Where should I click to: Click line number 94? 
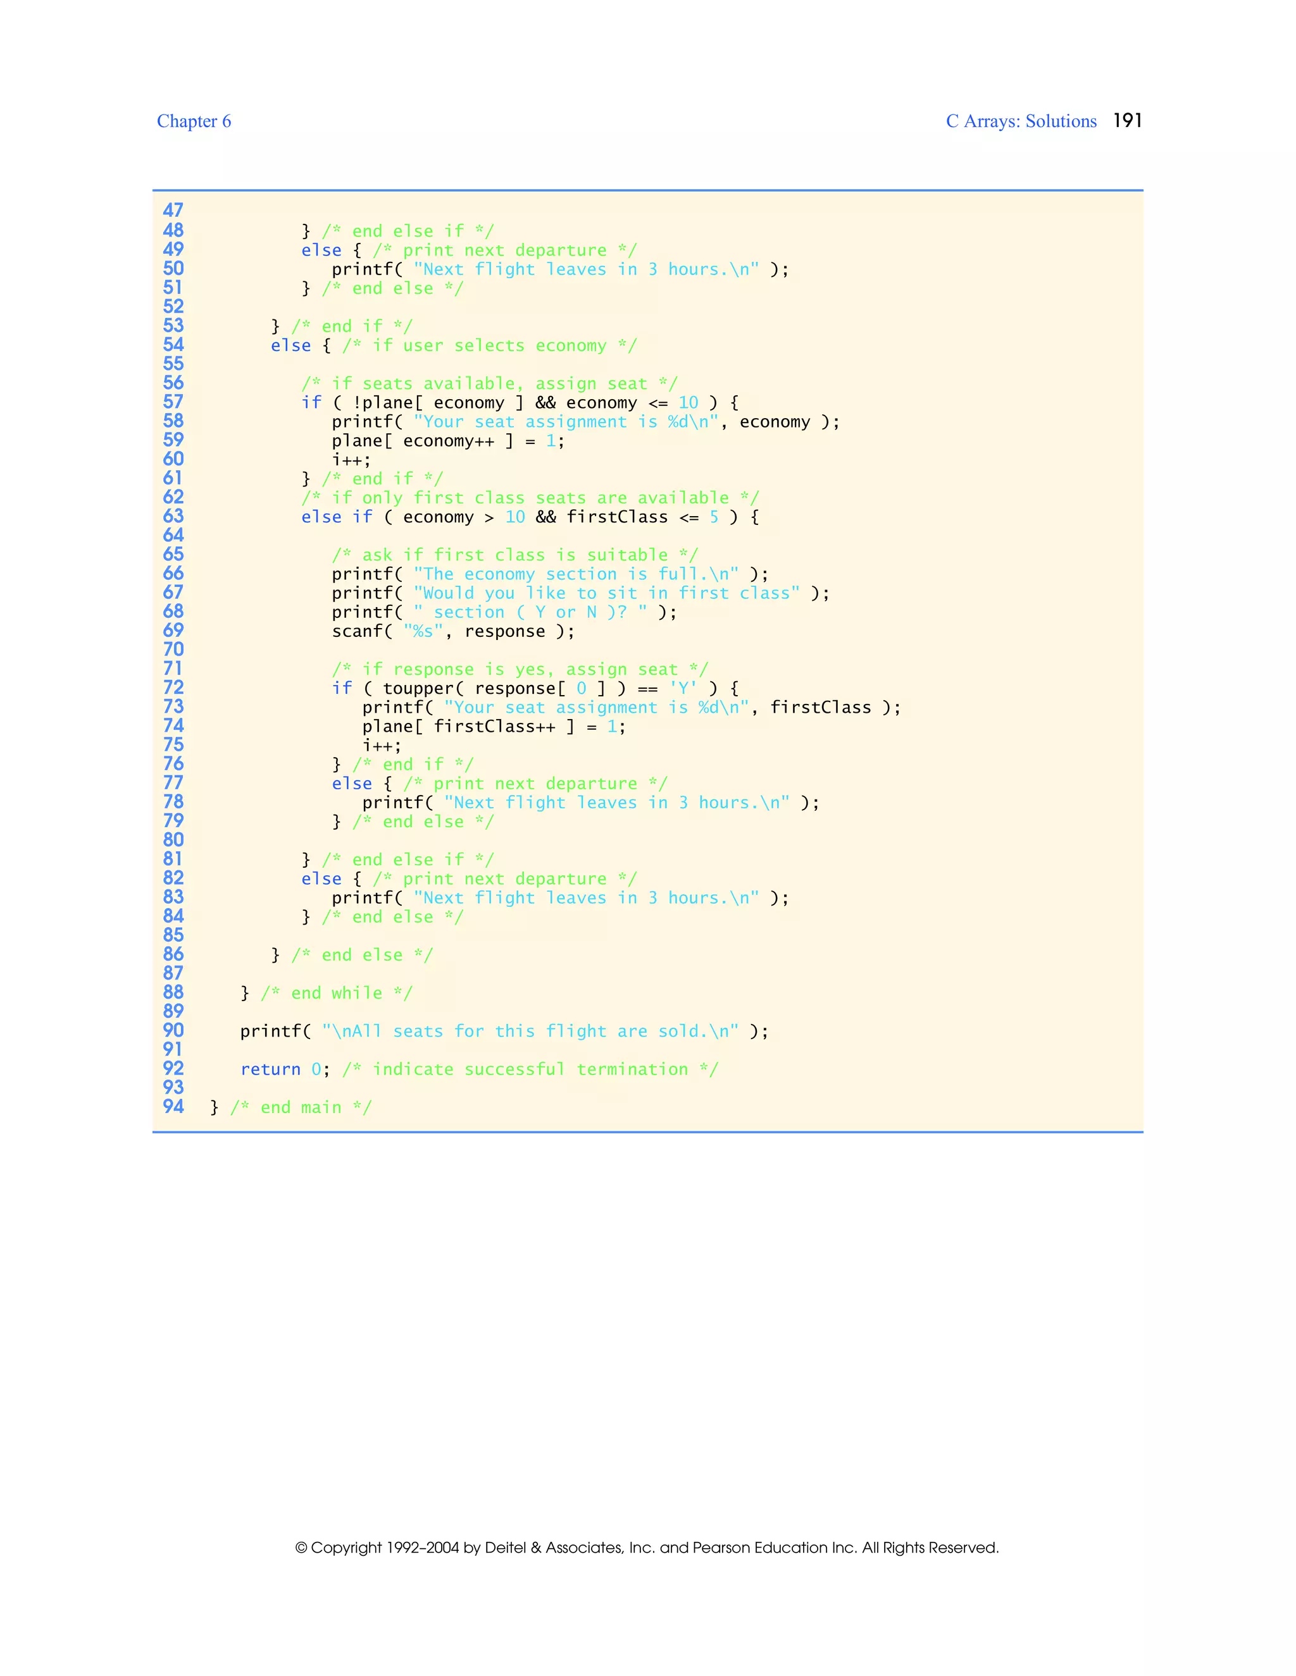point(173,1107)
